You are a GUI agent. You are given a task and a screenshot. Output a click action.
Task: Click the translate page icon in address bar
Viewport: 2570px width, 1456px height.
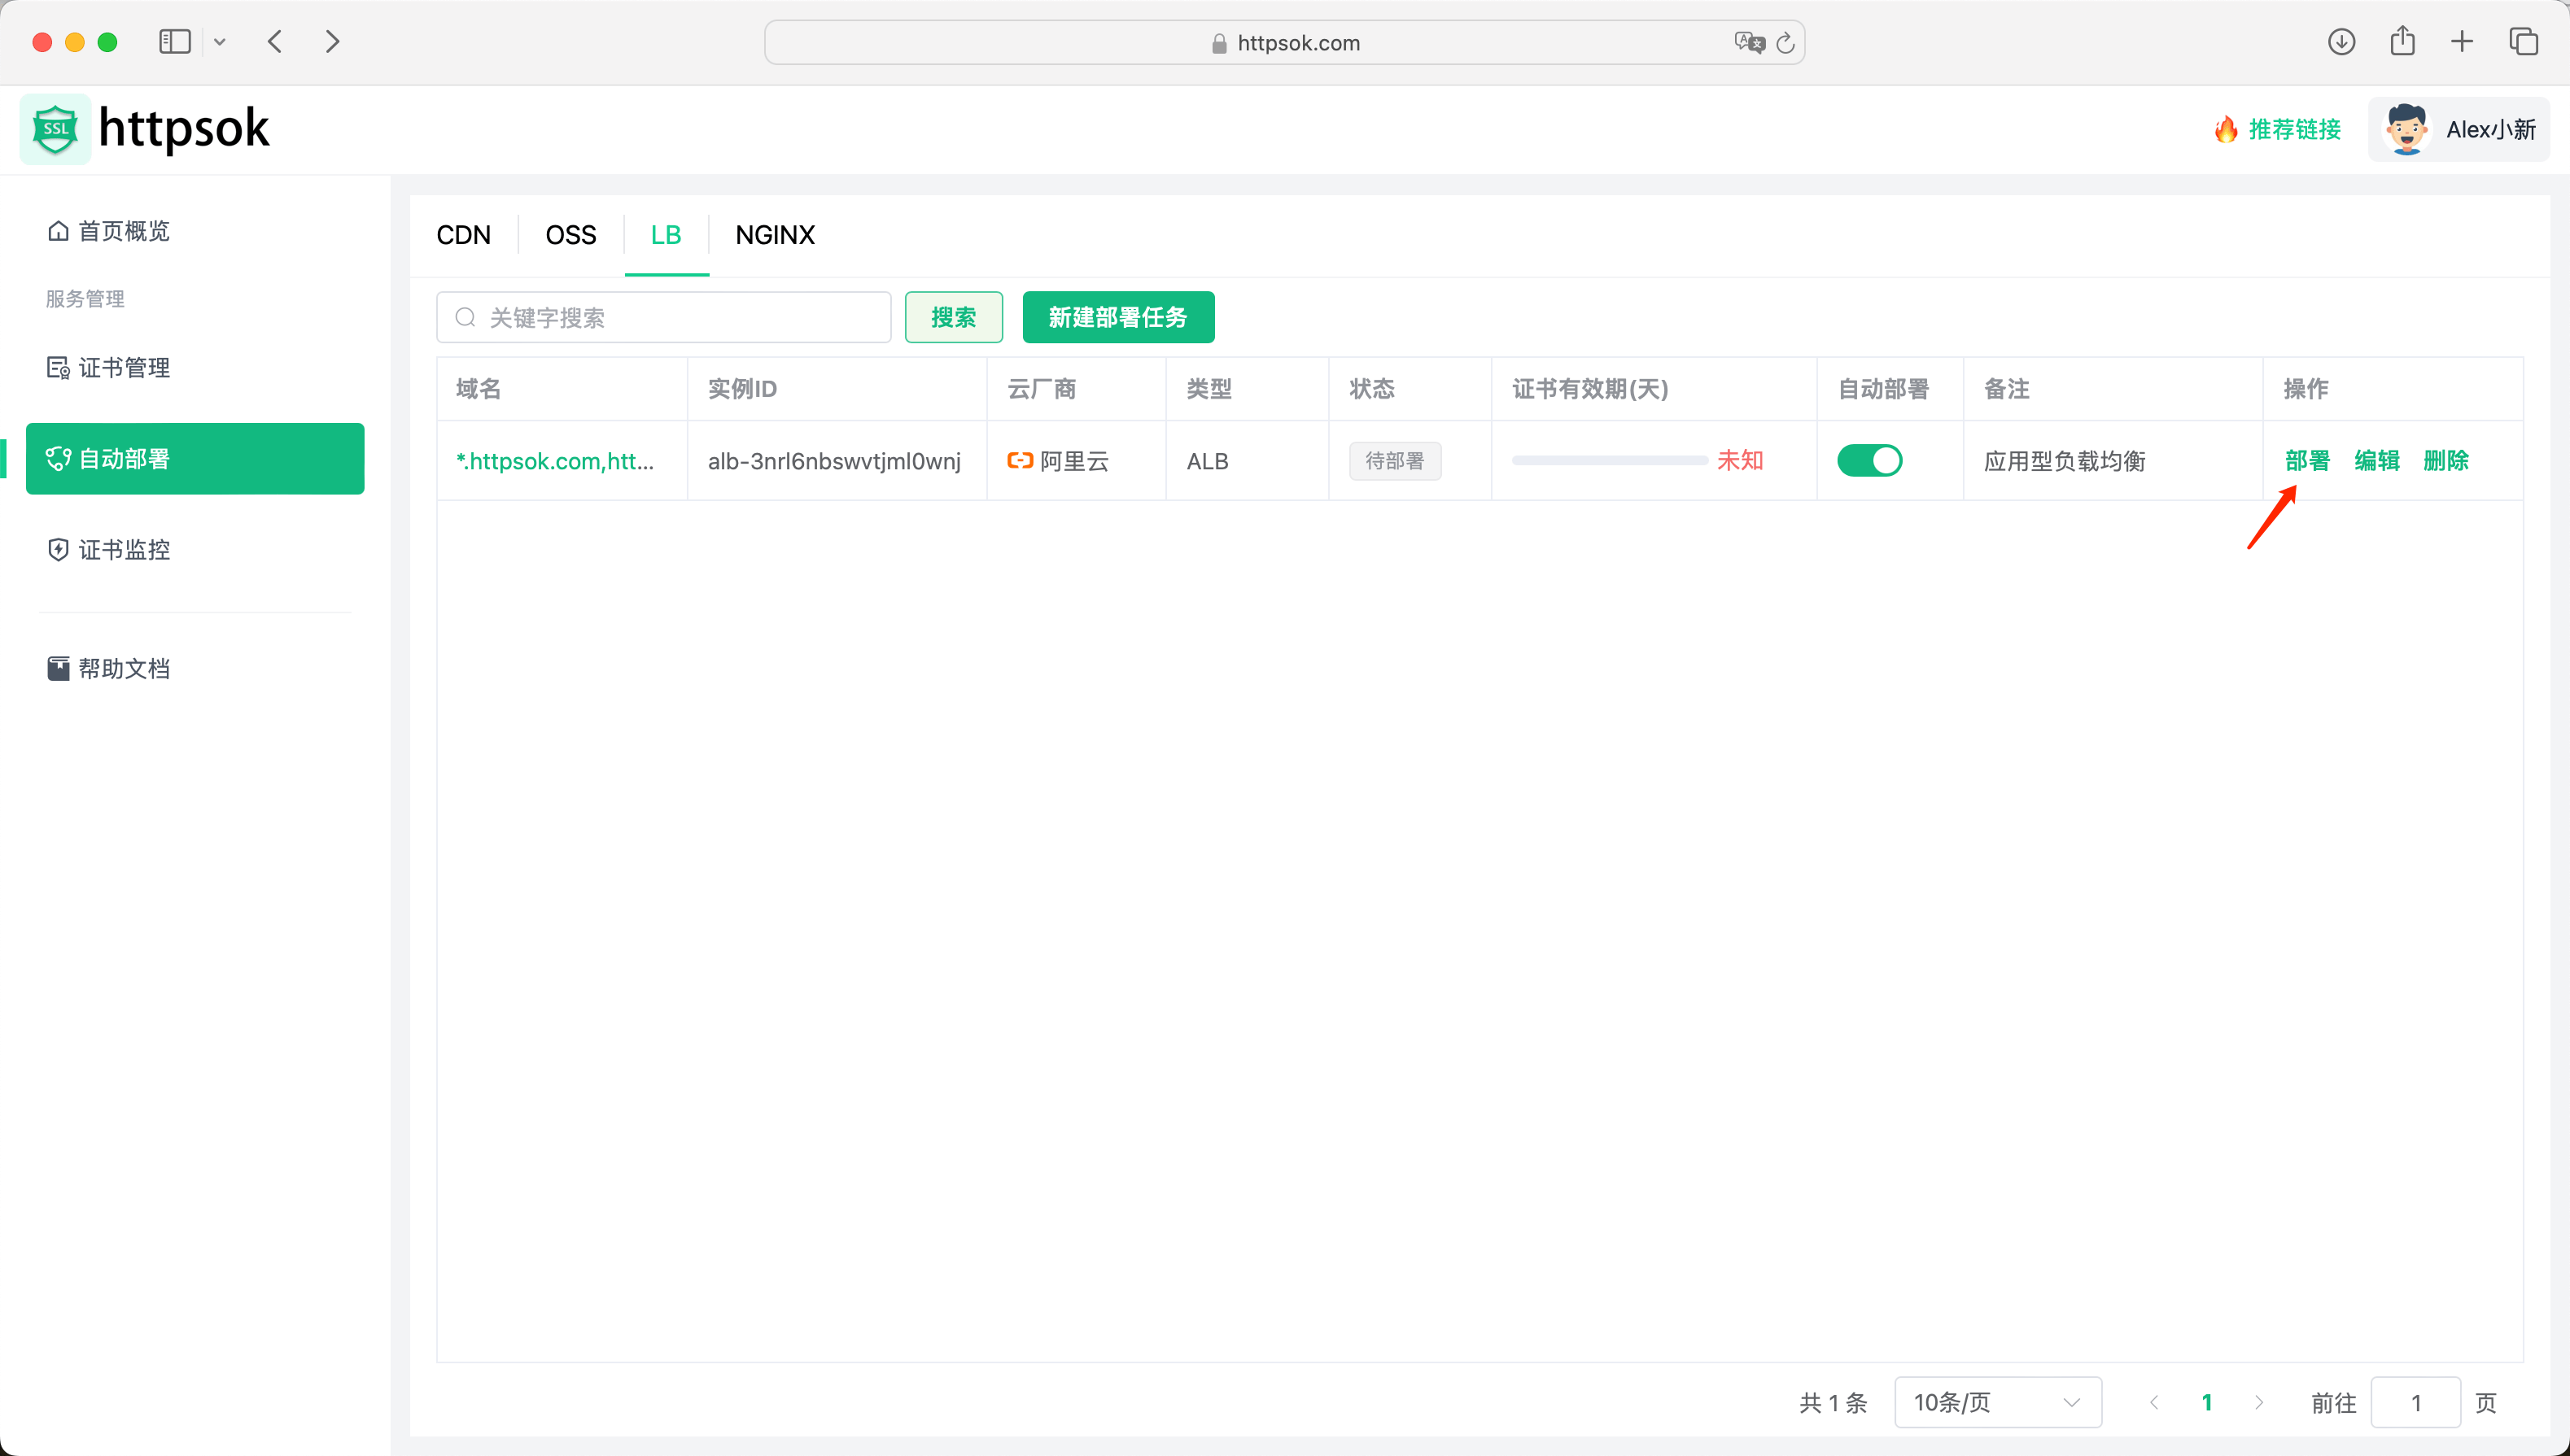point(1748,43)
